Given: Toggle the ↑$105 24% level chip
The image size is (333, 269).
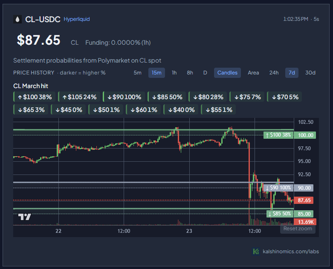Looking at the screenshot, I should tap(79, 97).
